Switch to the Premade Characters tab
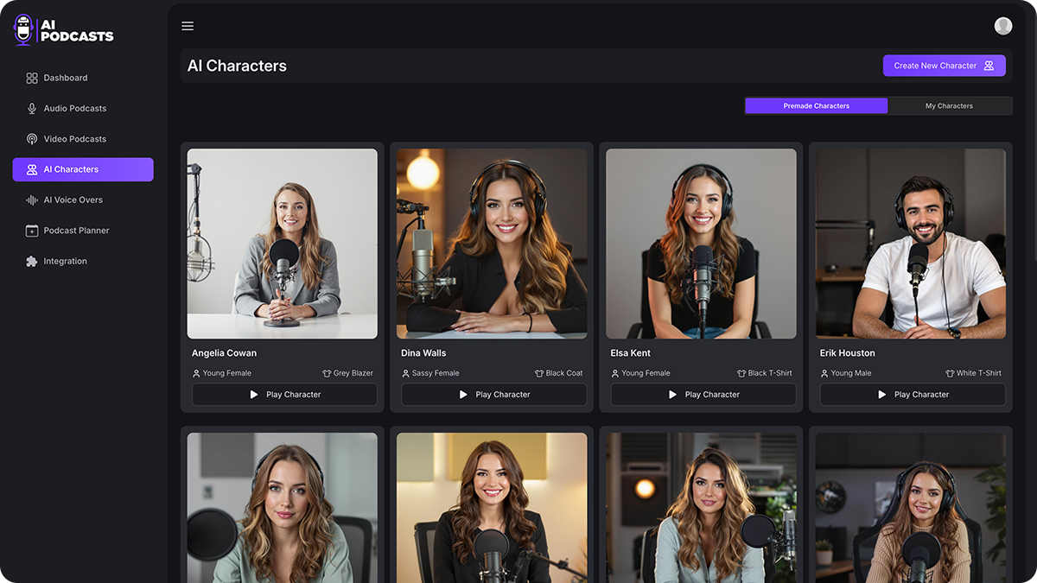This screenshot has width=1037, height=583. tap(816, 106)
